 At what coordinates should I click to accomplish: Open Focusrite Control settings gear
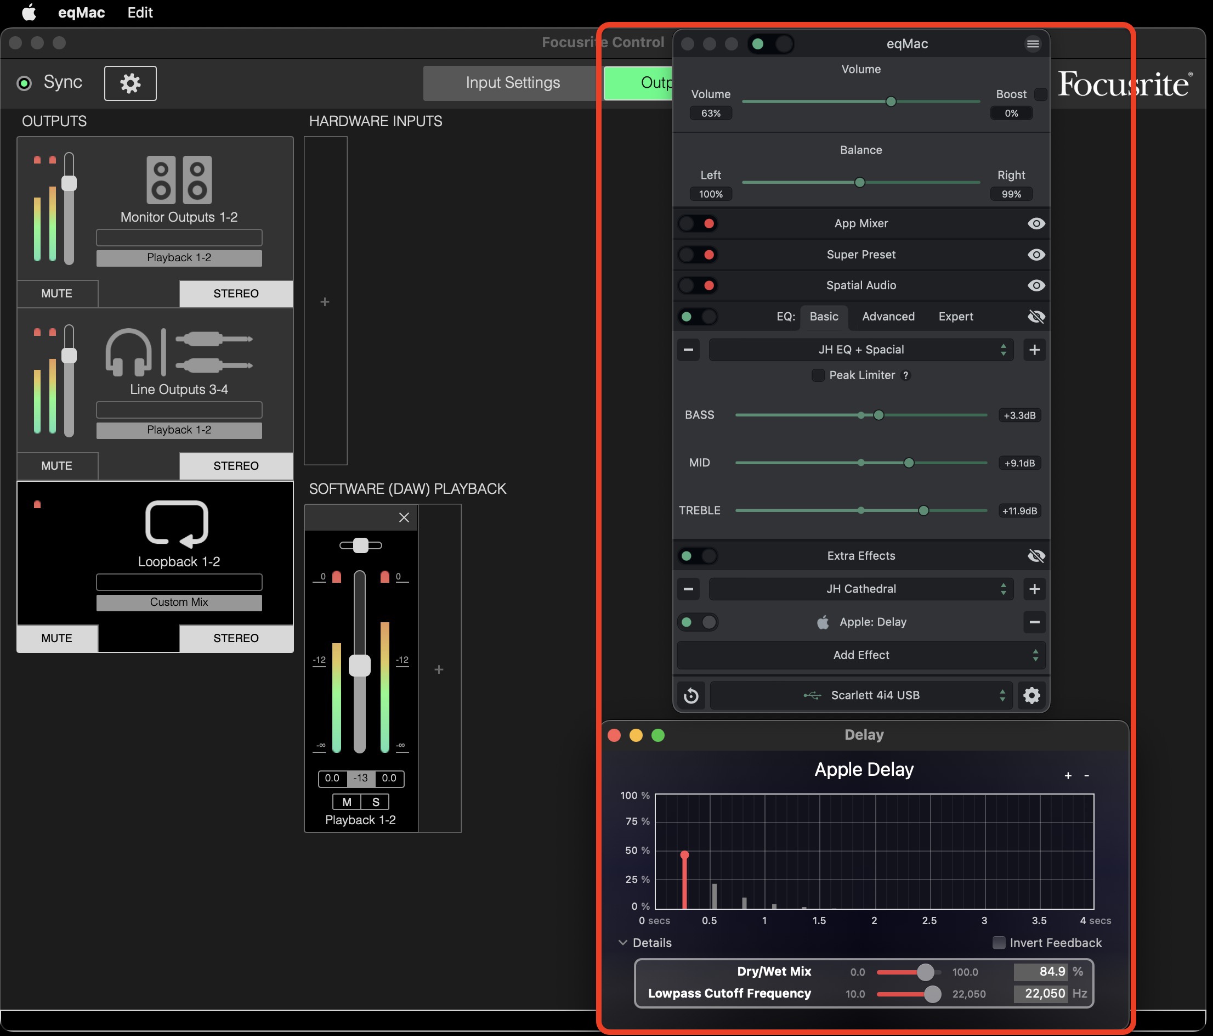tap(130, 83)
